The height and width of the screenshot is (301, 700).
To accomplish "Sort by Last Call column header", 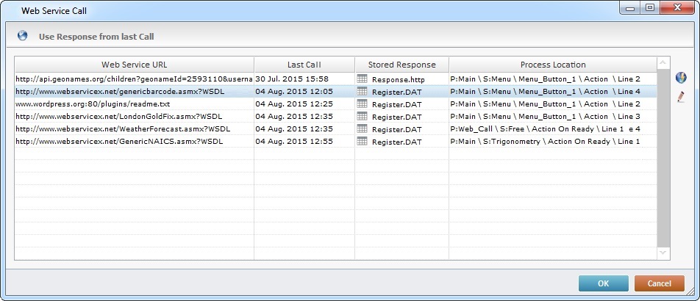I will point(304,65).
